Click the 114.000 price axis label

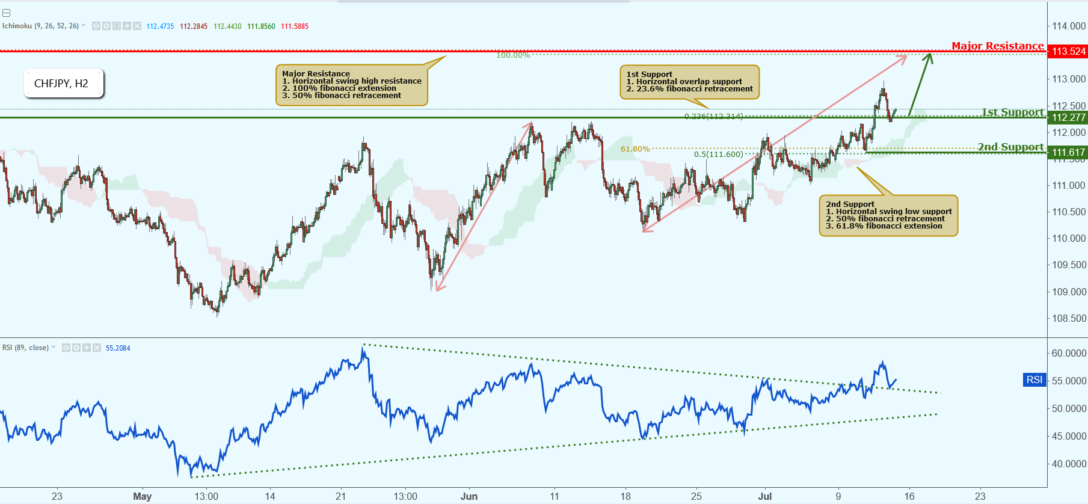point(1069,26)
